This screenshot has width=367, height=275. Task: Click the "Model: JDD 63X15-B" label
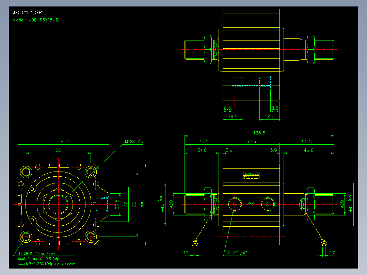click(35, 20)
